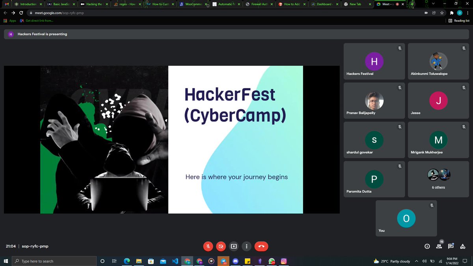Open a new browser tab with plus
473x266 pixels.
coord(413,4)
